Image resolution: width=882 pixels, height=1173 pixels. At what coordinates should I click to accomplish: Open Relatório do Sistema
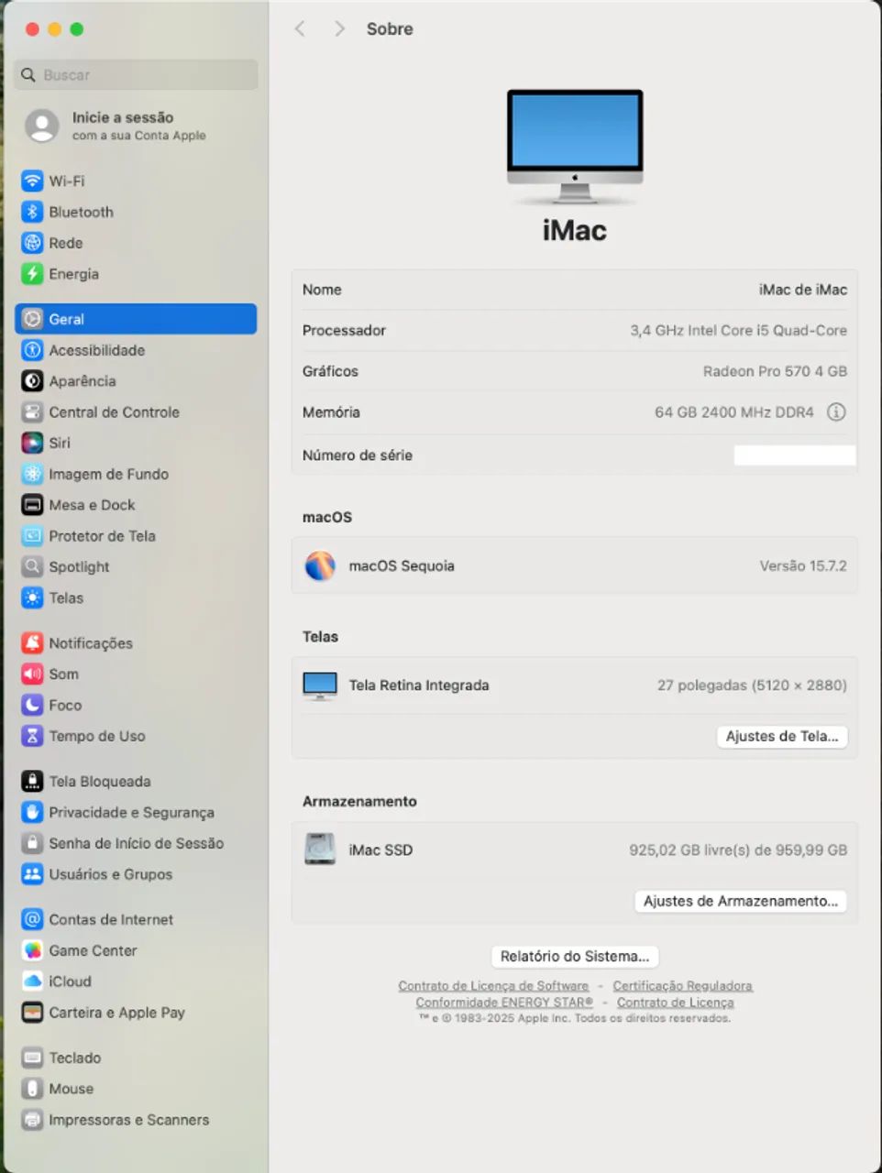pyautogui.click(x=575, y=957)
